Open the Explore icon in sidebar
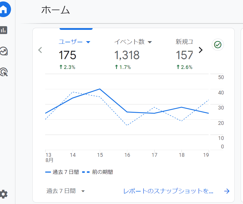Viewport: 243px width, 204px height. pyautogui.click(x=4, y=51)
